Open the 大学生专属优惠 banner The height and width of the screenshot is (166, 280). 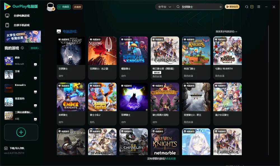pos(23,37)
